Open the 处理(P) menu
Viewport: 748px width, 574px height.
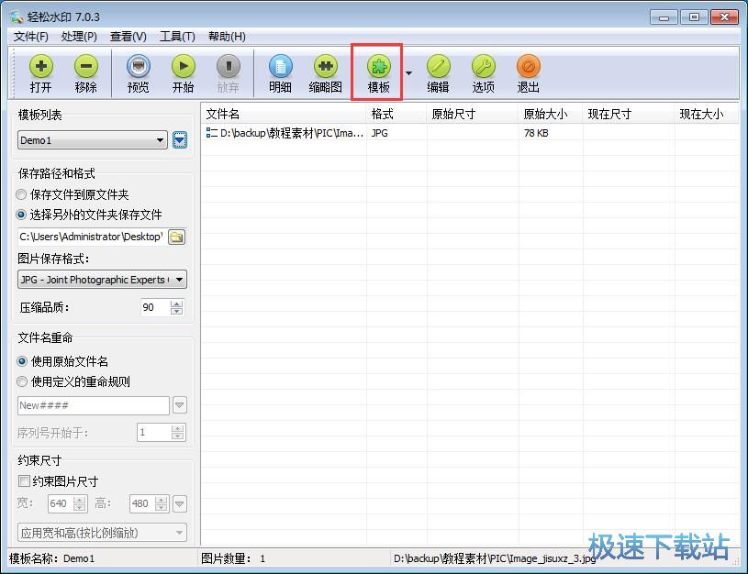[x=79, y=37]
